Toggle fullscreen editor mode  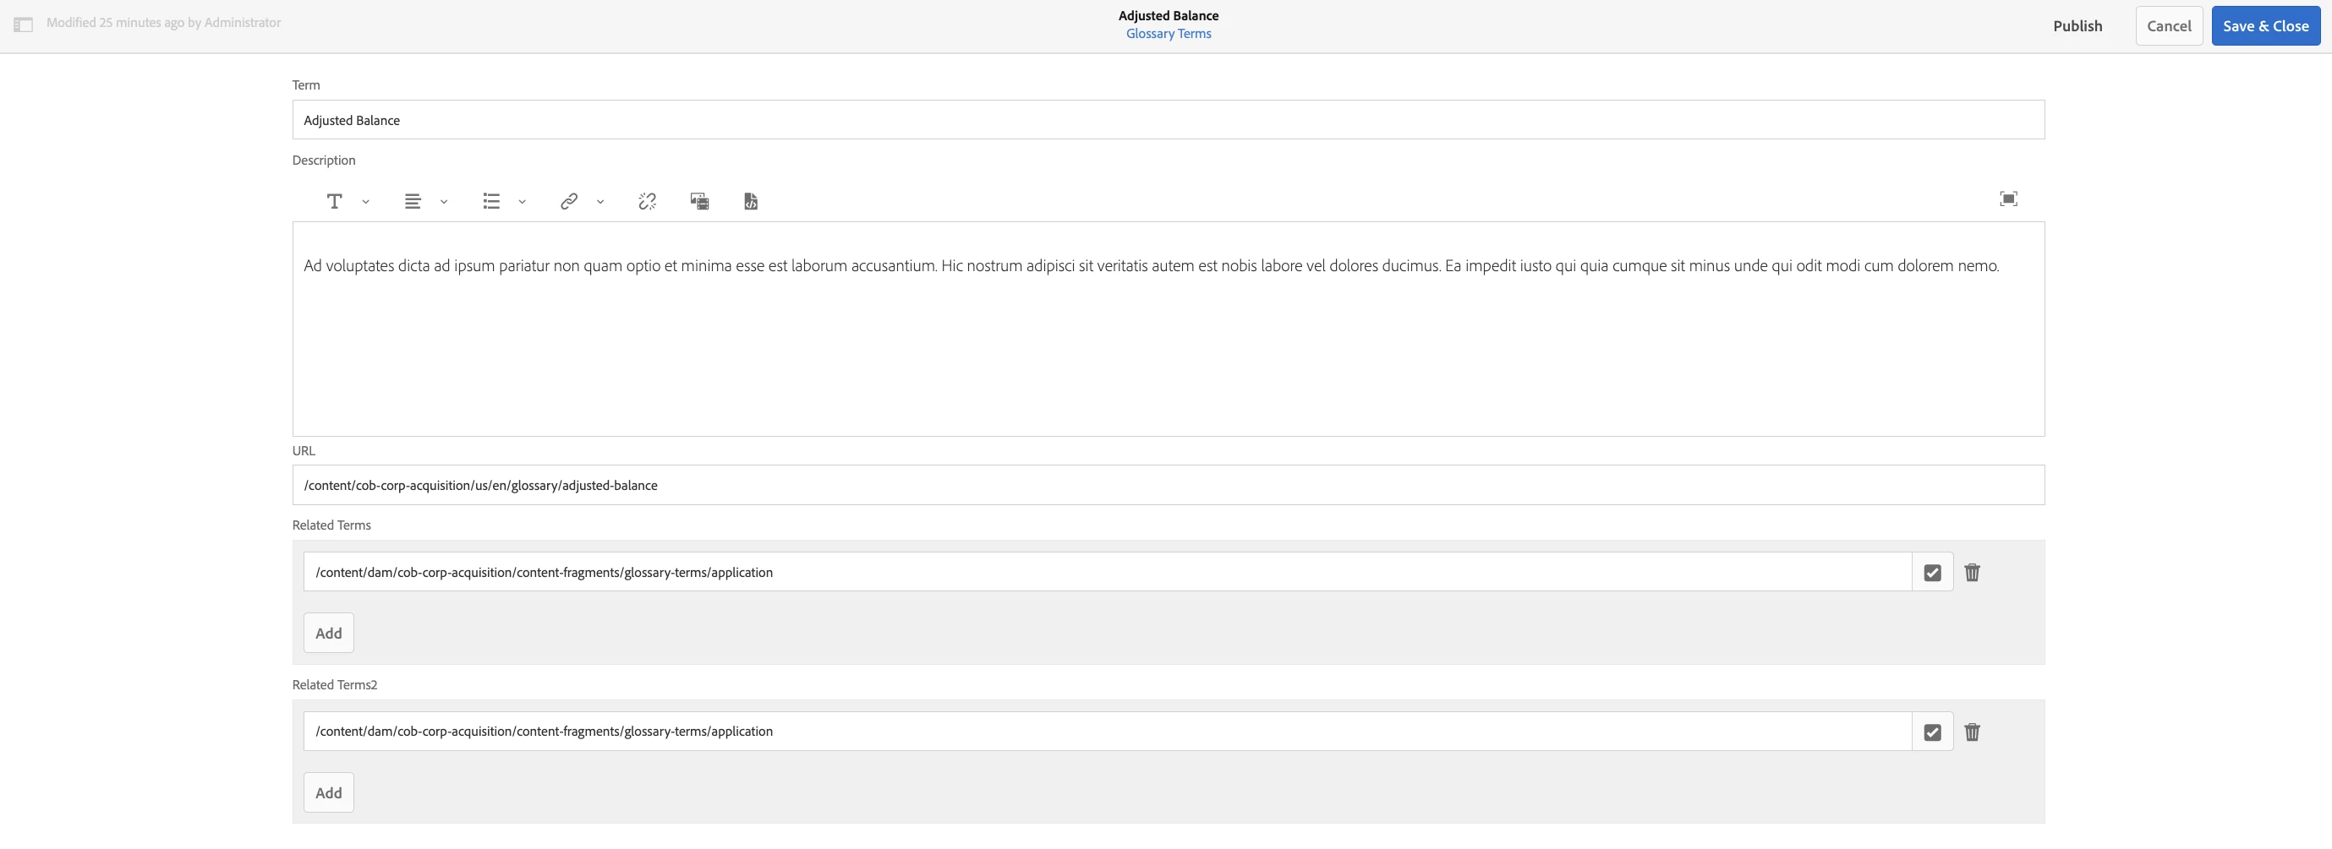2008,199
